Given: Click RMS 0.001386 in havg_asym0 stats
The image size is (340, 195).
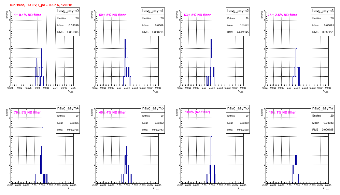Looking at the screenshot, I should pos(68,32).
